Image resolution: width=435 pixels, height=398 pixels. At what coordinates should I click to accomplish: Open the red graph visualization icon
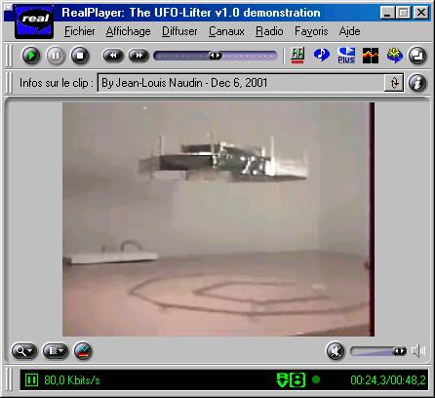coord(371,56)
